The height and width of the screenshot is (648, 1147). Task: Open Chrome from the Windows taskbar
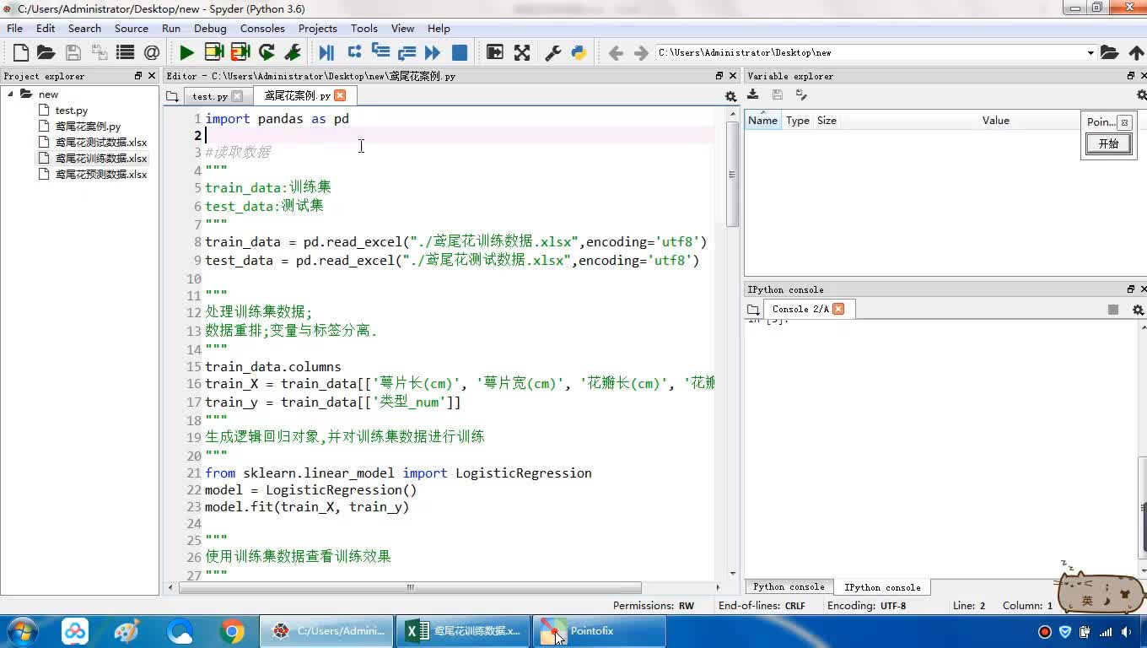(232, 631)
